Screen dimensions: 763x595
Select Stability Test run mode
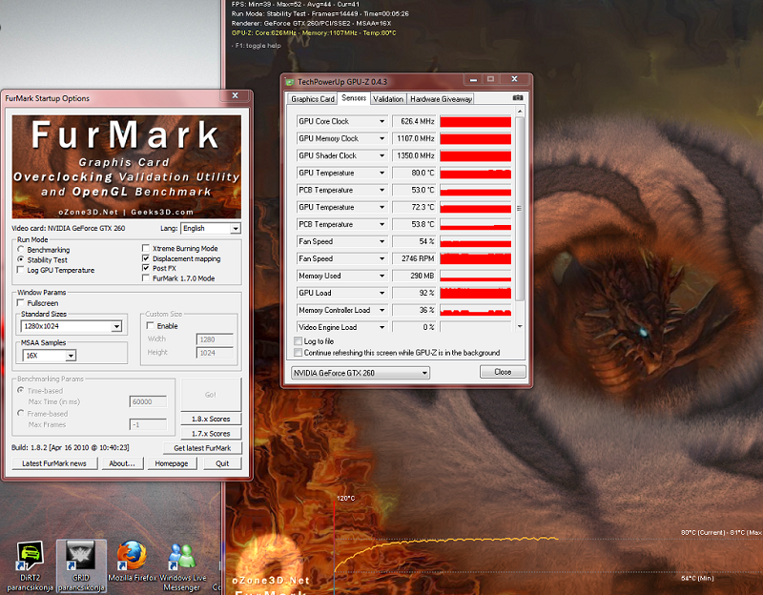coord(21,259)
